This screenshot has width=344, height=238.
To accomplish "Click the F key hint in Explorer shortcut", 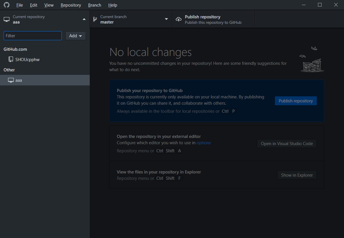I will (x=179, y=178).
